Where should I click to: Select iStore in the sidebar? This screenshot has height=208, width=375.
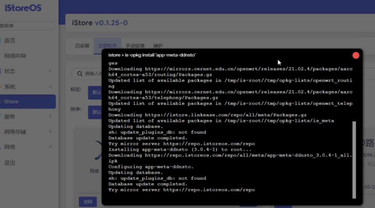tap(28, 102)
